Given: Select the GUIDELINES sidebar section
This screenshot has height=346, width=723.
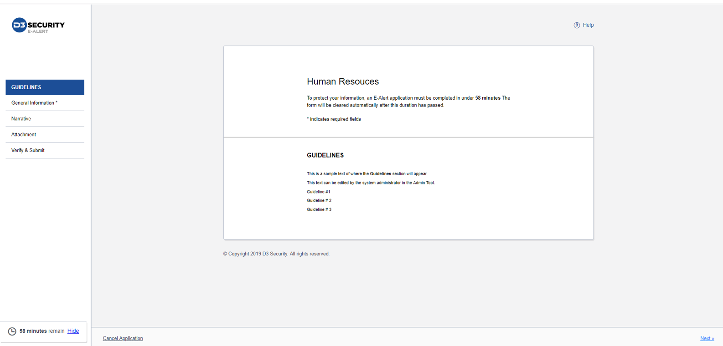Looking at the screenshot, I should (45, 87).
